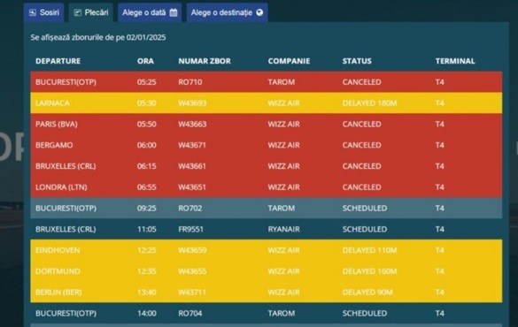The width and height of the screenshot is (518, 327).
Task: Click the arrivals icon beside Sosiri
Action: point(33,12)
